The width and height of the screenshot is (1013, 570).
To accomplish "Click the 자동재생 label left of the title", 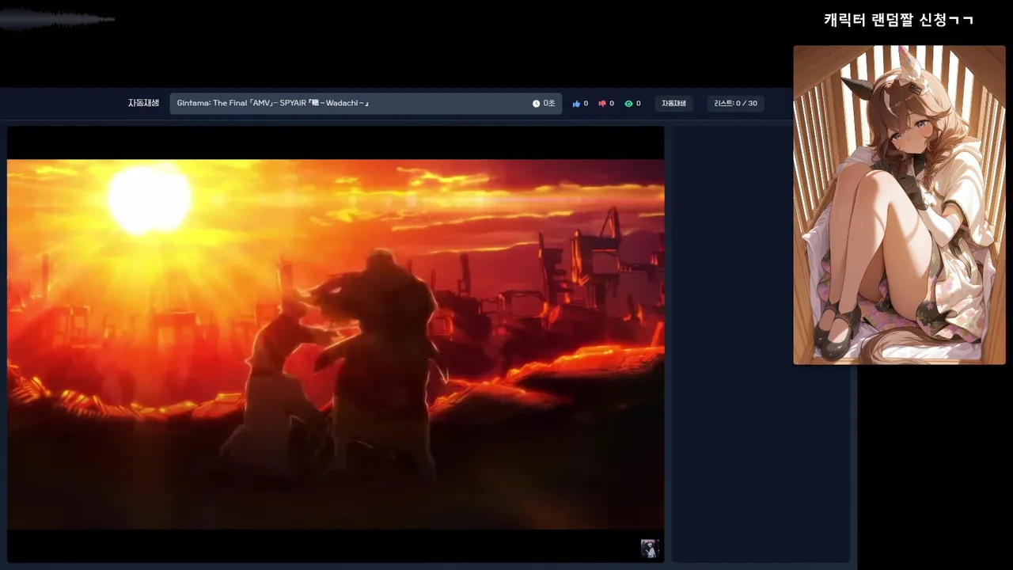I will coord(143,104).
